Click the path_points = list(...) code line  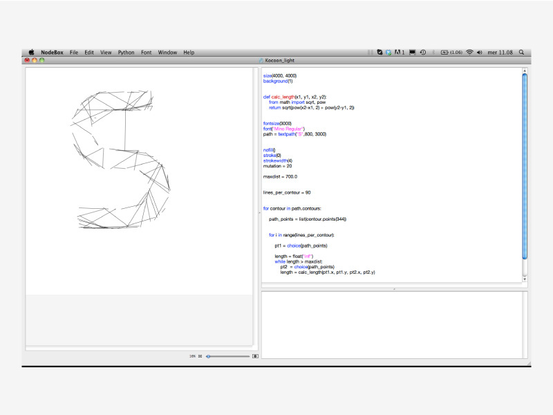(x=308, y=219)
